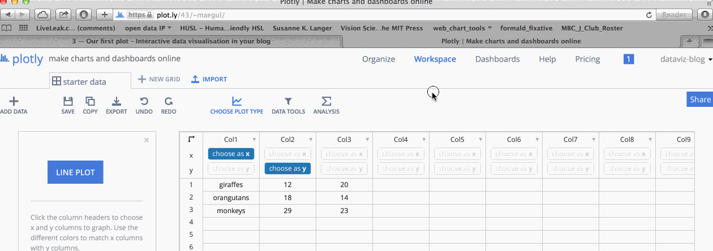Open the iCloud tabs button
Screen dimensions: 713x251
tap(43, 15)
